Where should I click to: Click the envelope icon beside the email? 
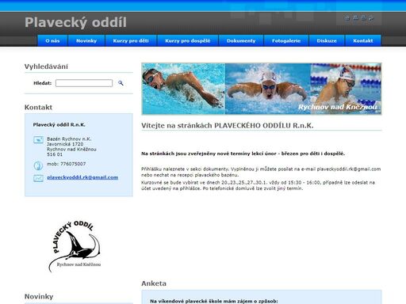coord(39,178)
